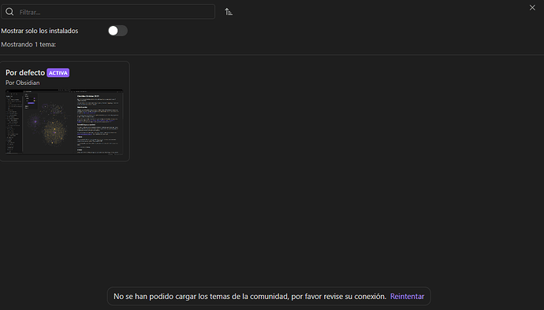544x310 pixels.
Task: Click the magnifier icon in filter box
Action: (9, 12)
